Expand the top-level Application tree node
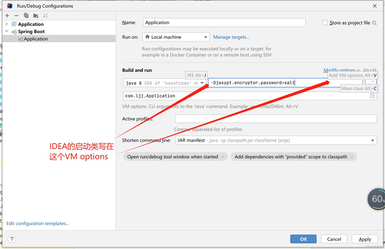The height and width of the screenshot is (249, 385). click(x=7, y=24)
